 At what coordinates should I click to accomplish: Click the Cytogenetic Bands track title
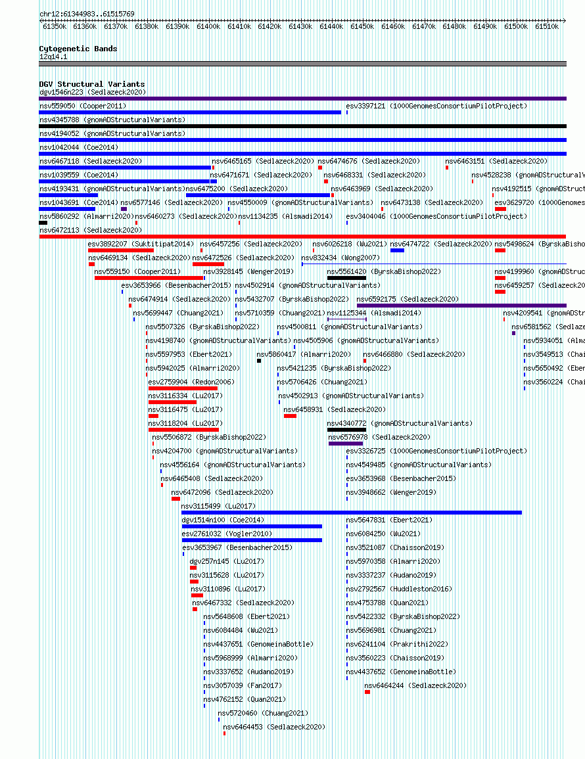78,49
